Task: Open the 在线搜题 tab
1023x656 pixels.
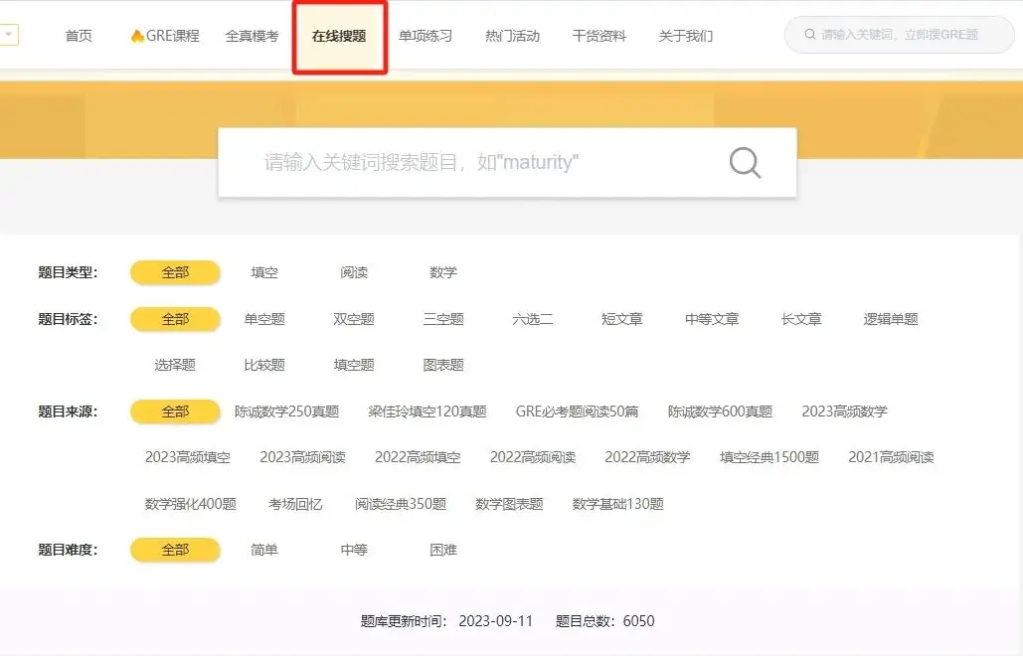Action: 339,36
